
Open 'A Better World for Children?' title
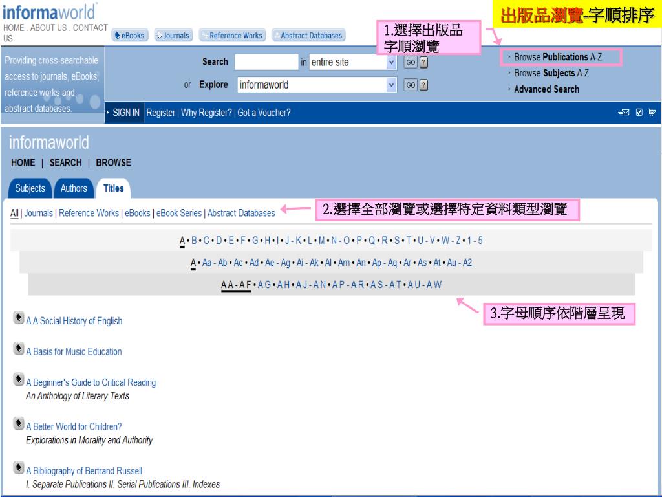[x=74, y=426]
